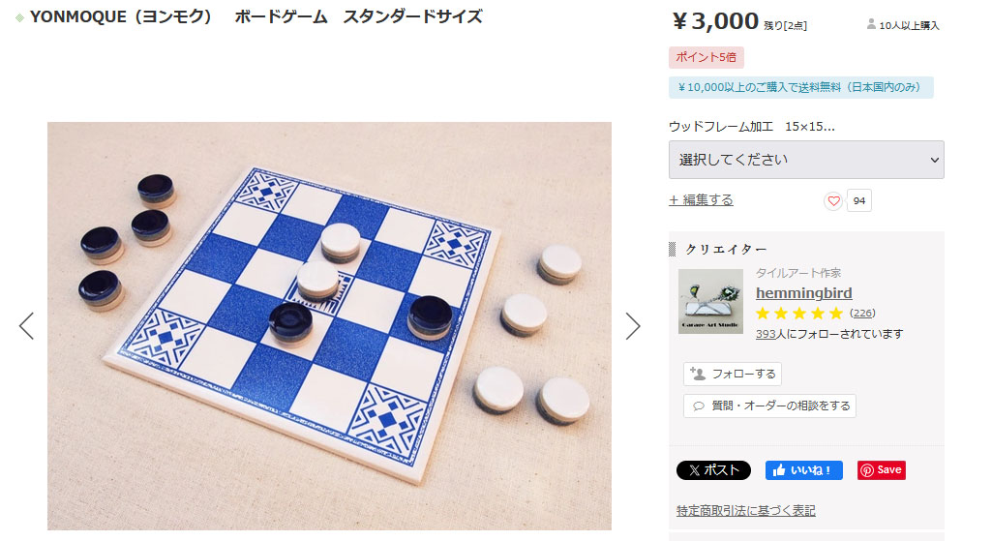Open the 選択してください dropdown
The image size is (992, 541).
pyautogui.click(x=806, y=160)
